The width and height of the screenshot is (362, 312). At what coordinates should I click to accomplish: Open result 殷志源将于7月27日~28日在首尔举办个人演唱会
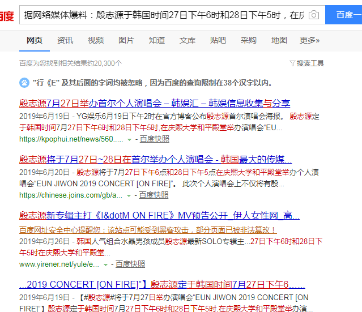tap(155, 160)
